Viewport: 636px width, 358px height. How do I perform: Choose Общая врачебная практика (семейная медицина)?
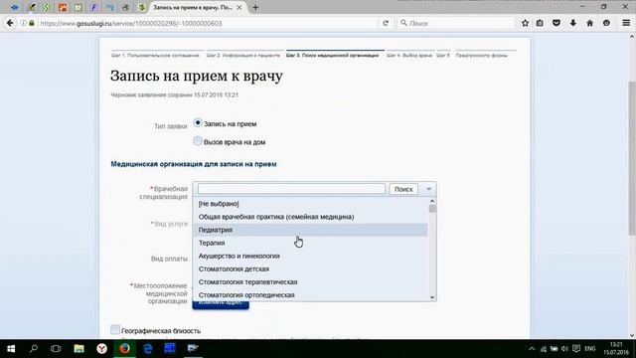tap(310, 217)
